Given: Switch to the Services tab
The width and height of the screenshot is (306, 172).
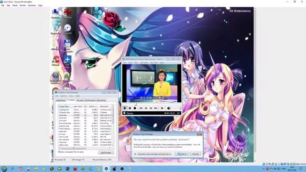Looking at the screenshot, I should click(x=80, y=100).
